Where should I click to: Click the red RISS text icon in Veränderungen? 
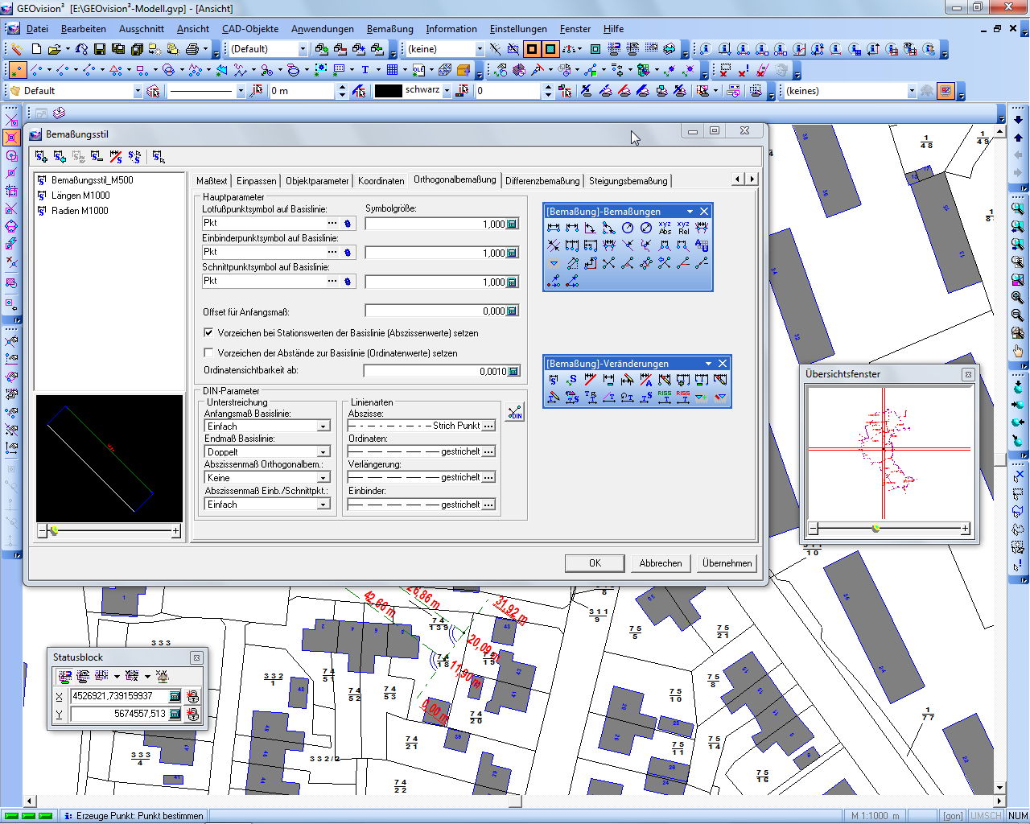683,397
